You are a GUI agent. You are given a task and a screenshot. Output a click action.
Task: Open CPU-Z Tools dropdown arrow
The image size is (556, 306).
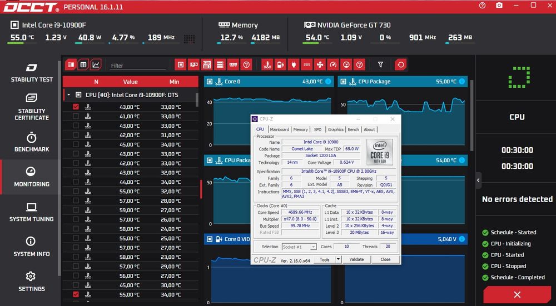click(338, 259)
